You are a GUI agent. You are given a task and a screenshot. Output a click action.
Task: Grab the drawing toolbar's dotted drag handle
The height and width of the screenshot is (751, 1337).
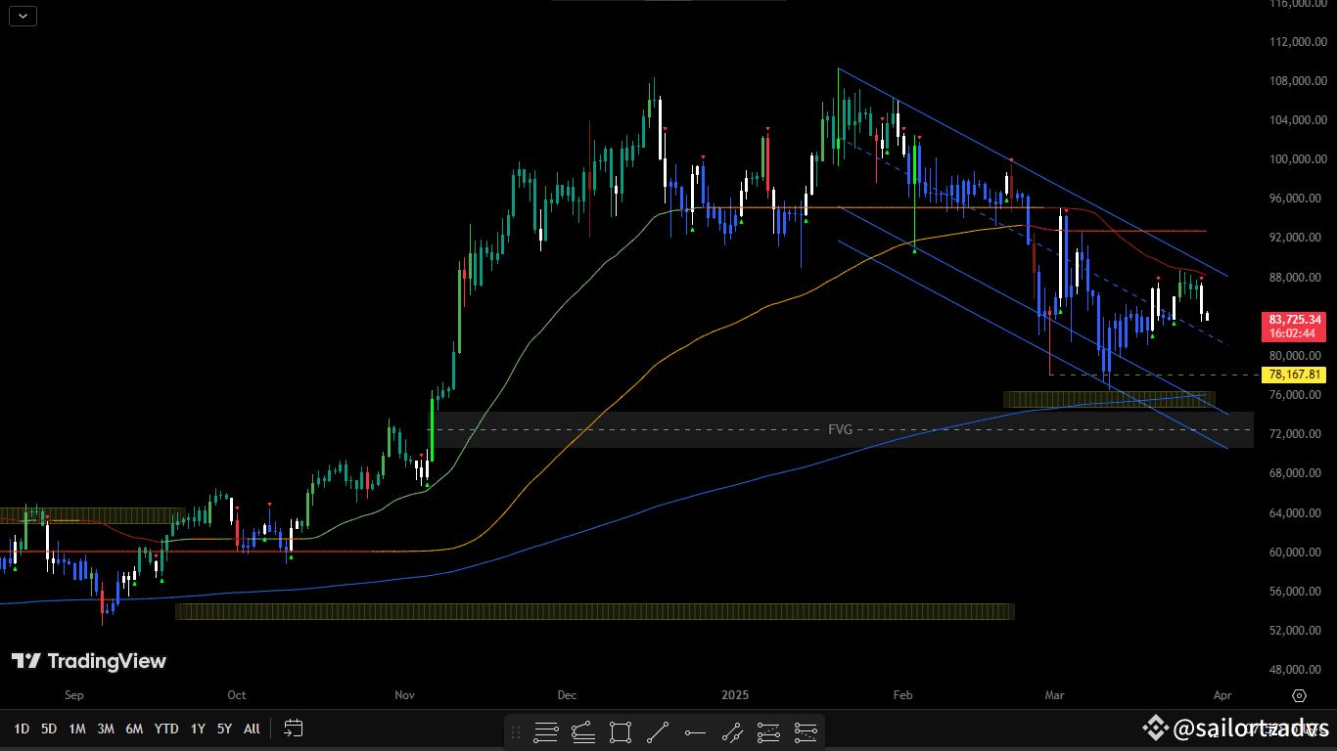(x=516, y=730)
